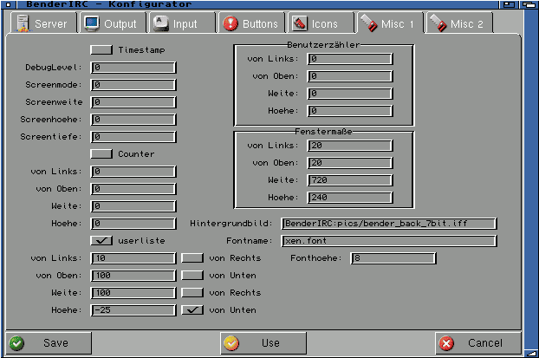Click the yellow checkmark icon on Use
Screen dimensions: 539x358
coord(231,343)
